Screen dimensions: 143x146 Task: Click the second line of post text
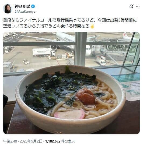46,26
